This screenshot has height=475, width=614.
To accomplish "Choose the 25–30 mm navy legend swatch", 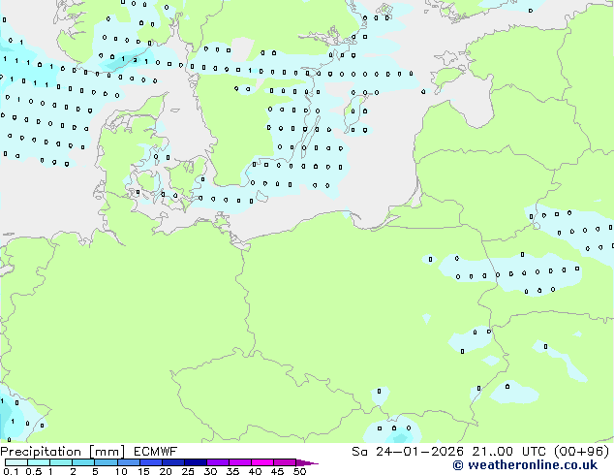I will [x=195, y=462].
